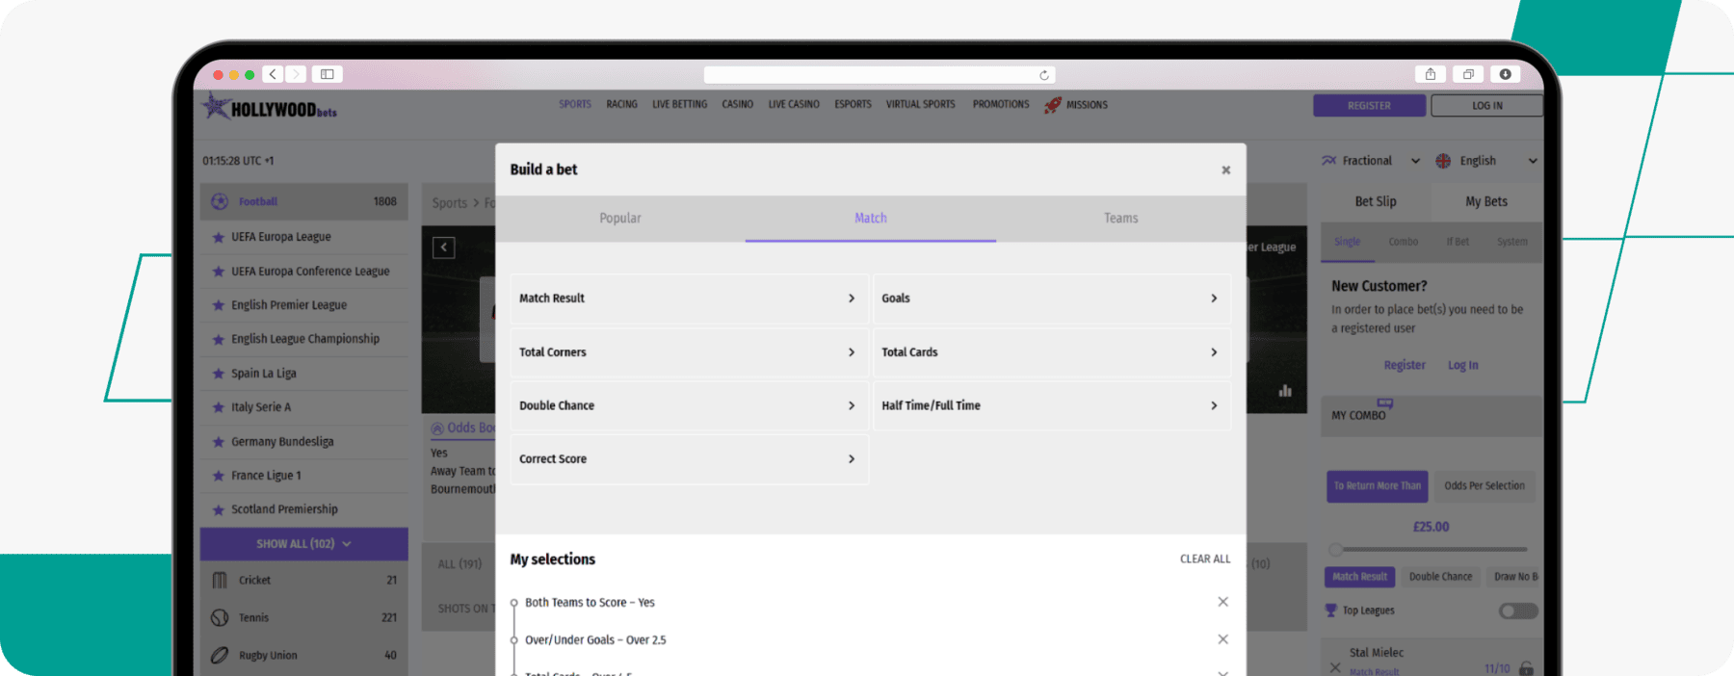Screen dimensions: 1734x676
Task: Open UEFA Europa Conference League
Action: tap(310, 272)
